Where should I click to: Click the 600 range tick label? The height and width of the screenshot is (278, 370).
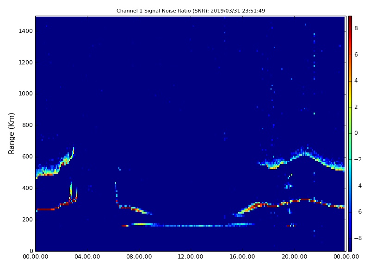point(27,157)
